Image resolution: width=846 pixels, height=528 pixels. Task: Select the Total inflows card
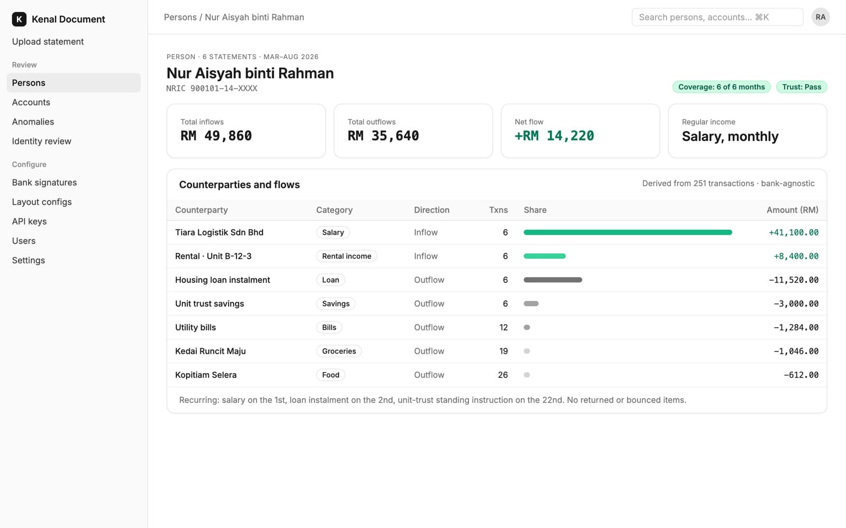pos(246,131)
